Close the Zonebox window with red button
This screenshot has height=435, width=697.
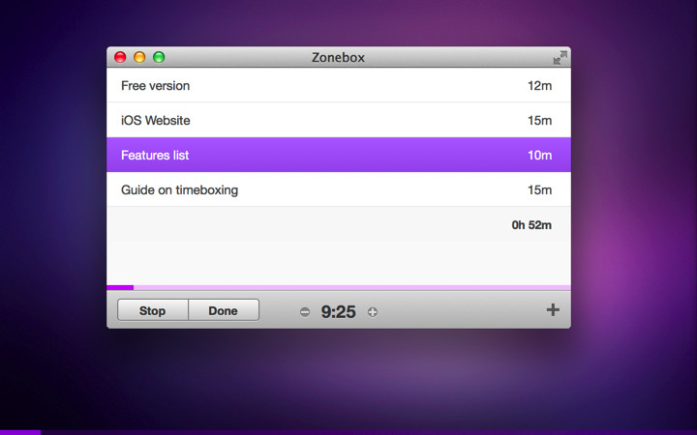coord(120,57)
